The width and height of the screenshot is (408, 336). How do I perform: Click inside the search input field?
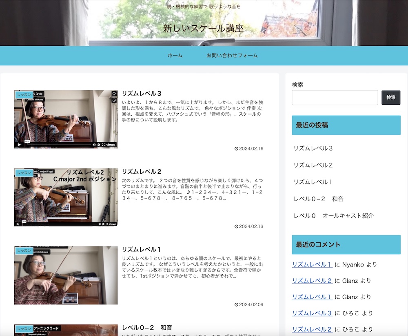(335, 98)
